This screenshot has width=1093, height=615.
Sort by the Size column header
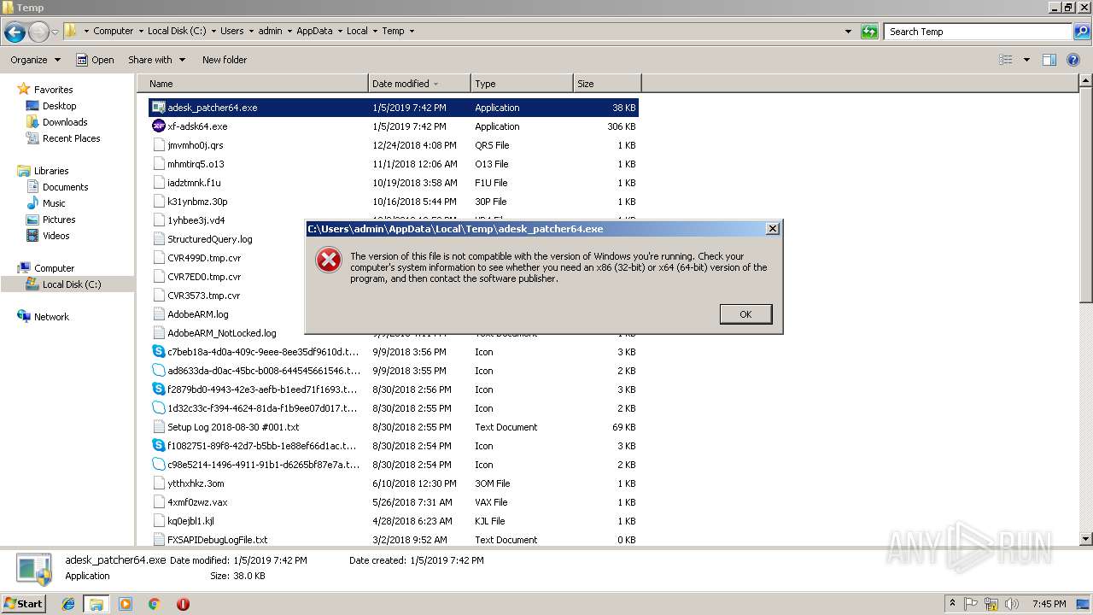(x=607, y=84)
